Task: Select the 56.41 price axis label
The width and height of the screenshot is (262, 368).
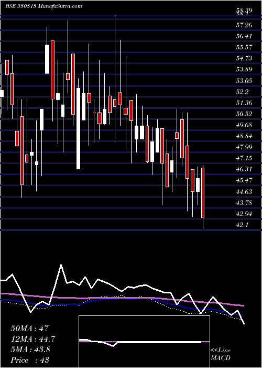Action: [x=244, y=36]
